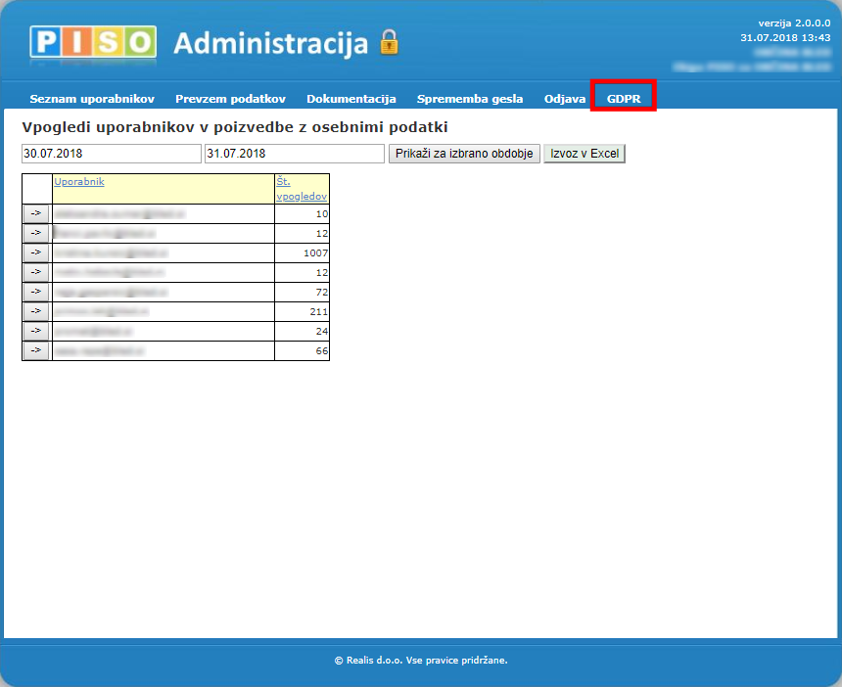Open the Seznam uporabnikov menu item
This screenshot has width=842, height=687.
(x=92, y=99)
